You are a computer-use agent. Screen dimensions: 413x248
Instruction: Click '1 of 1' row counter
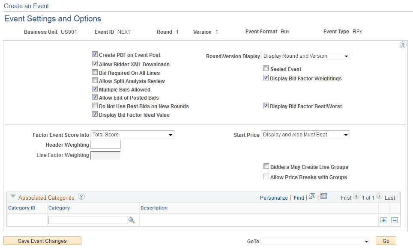click(368, 198)
